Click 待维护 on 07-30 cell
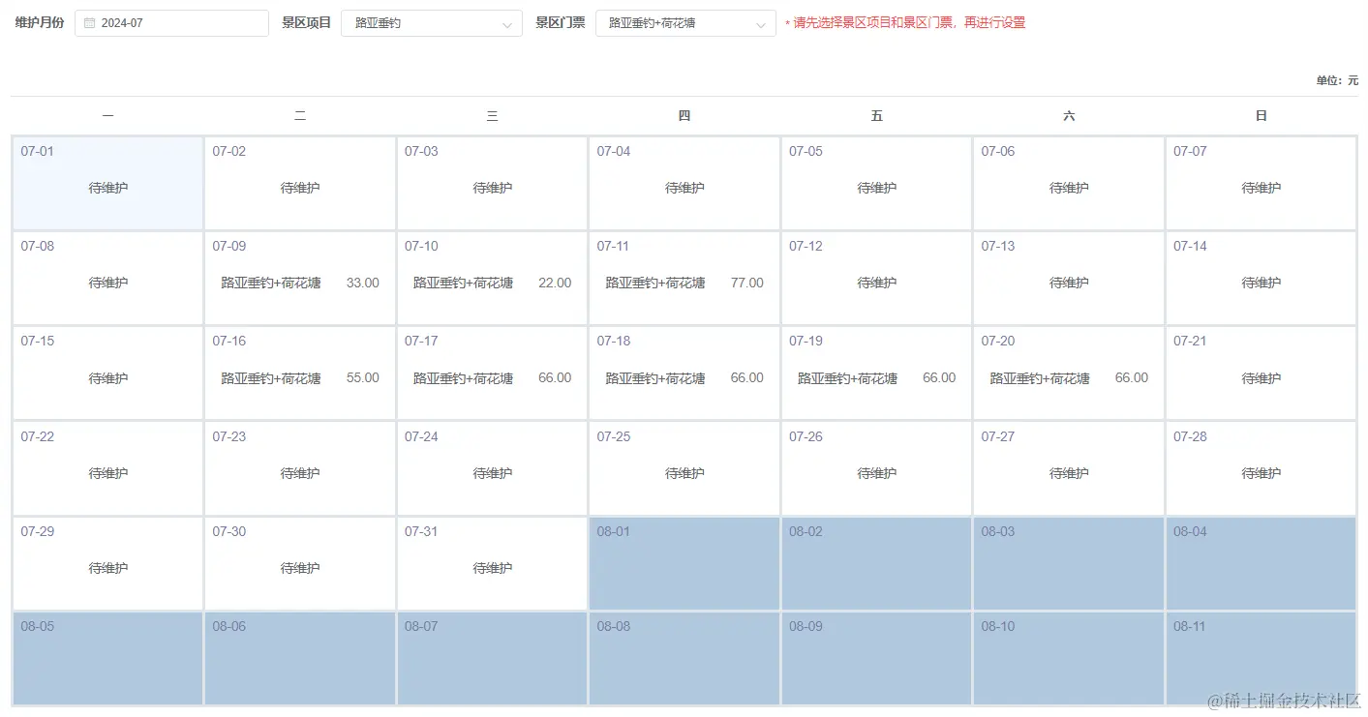Screen dimensions: 1368x717 299,567
